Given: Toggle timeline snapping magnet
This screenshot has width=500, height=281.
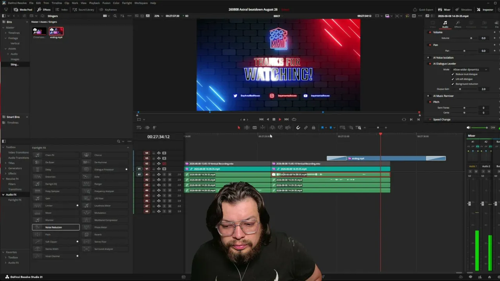Looking at the screenshot, I should tap(298, 128).
